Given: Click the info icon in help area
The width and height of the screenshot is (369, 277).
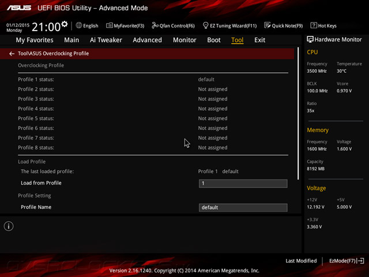Looking at the screenshot, I should pyautogui.click(x=9, y=226).
